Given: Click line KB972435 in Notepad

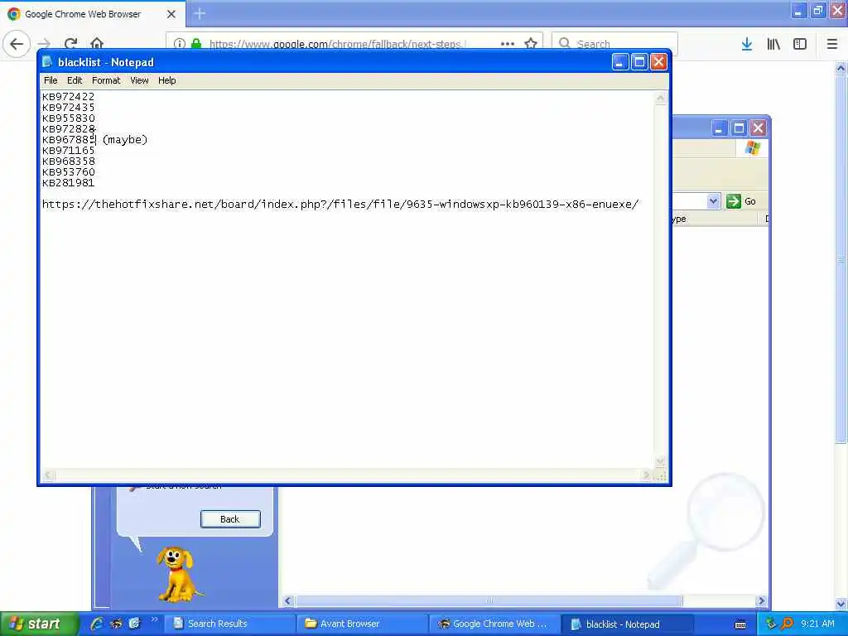Looking at the screenshot, I should [x=68, y=108].
